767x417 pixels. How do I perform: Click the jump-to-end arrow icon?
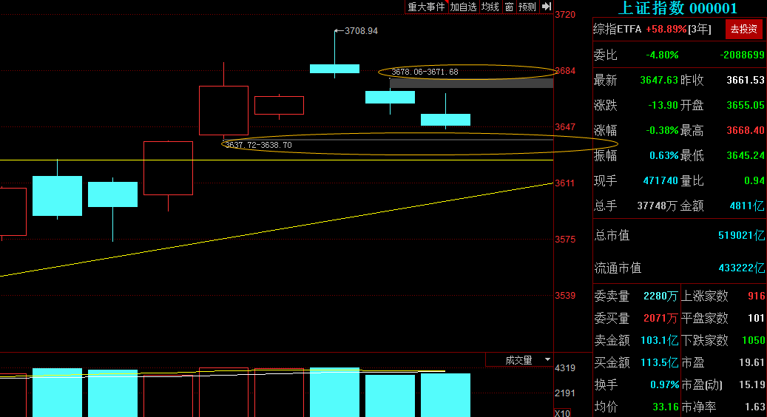click(547, 7)
